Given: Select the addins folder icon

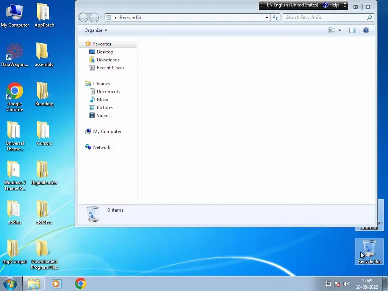Looking at the screenshot, I should (15, 212).
